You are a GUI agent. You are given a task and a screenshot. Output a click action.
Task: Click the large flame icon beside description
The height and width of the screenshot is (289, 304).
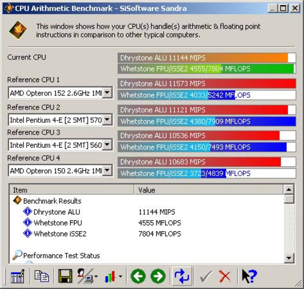click(x=18, y=30)
